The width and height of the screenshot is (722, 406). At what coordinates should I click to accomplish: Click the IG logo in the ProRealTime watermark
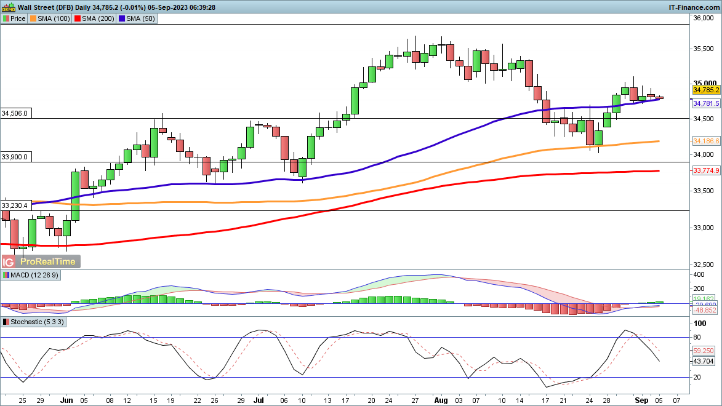[8, 261]
